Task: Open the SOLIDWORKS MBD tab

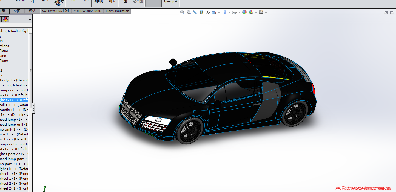Action: [87, 11]
